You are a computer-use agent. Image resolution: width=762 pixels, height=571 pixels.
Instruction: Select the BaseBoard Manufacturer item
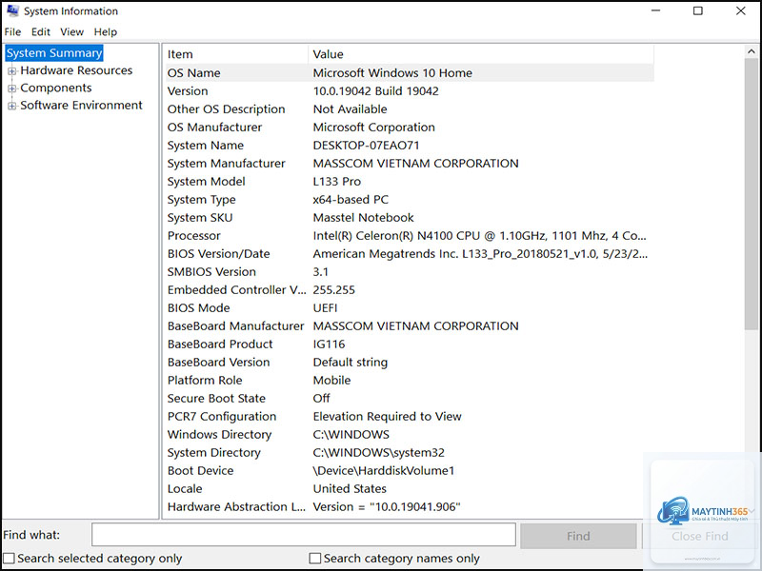tap(235, 325)
